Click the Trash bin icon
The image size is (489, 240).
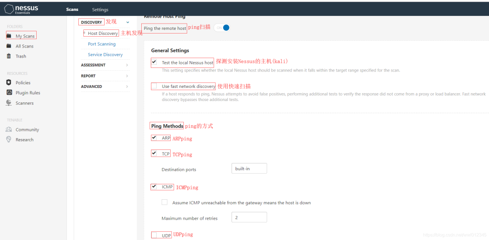pos(9,56)
